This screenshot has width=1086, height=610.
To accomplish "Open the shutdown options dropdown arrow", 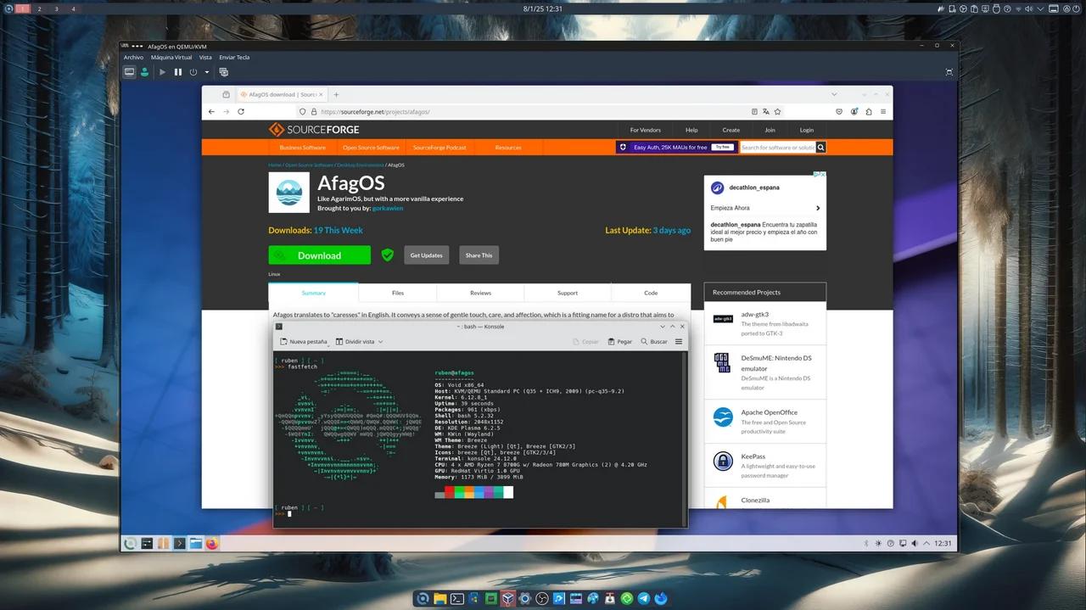I will click(206, 72).
